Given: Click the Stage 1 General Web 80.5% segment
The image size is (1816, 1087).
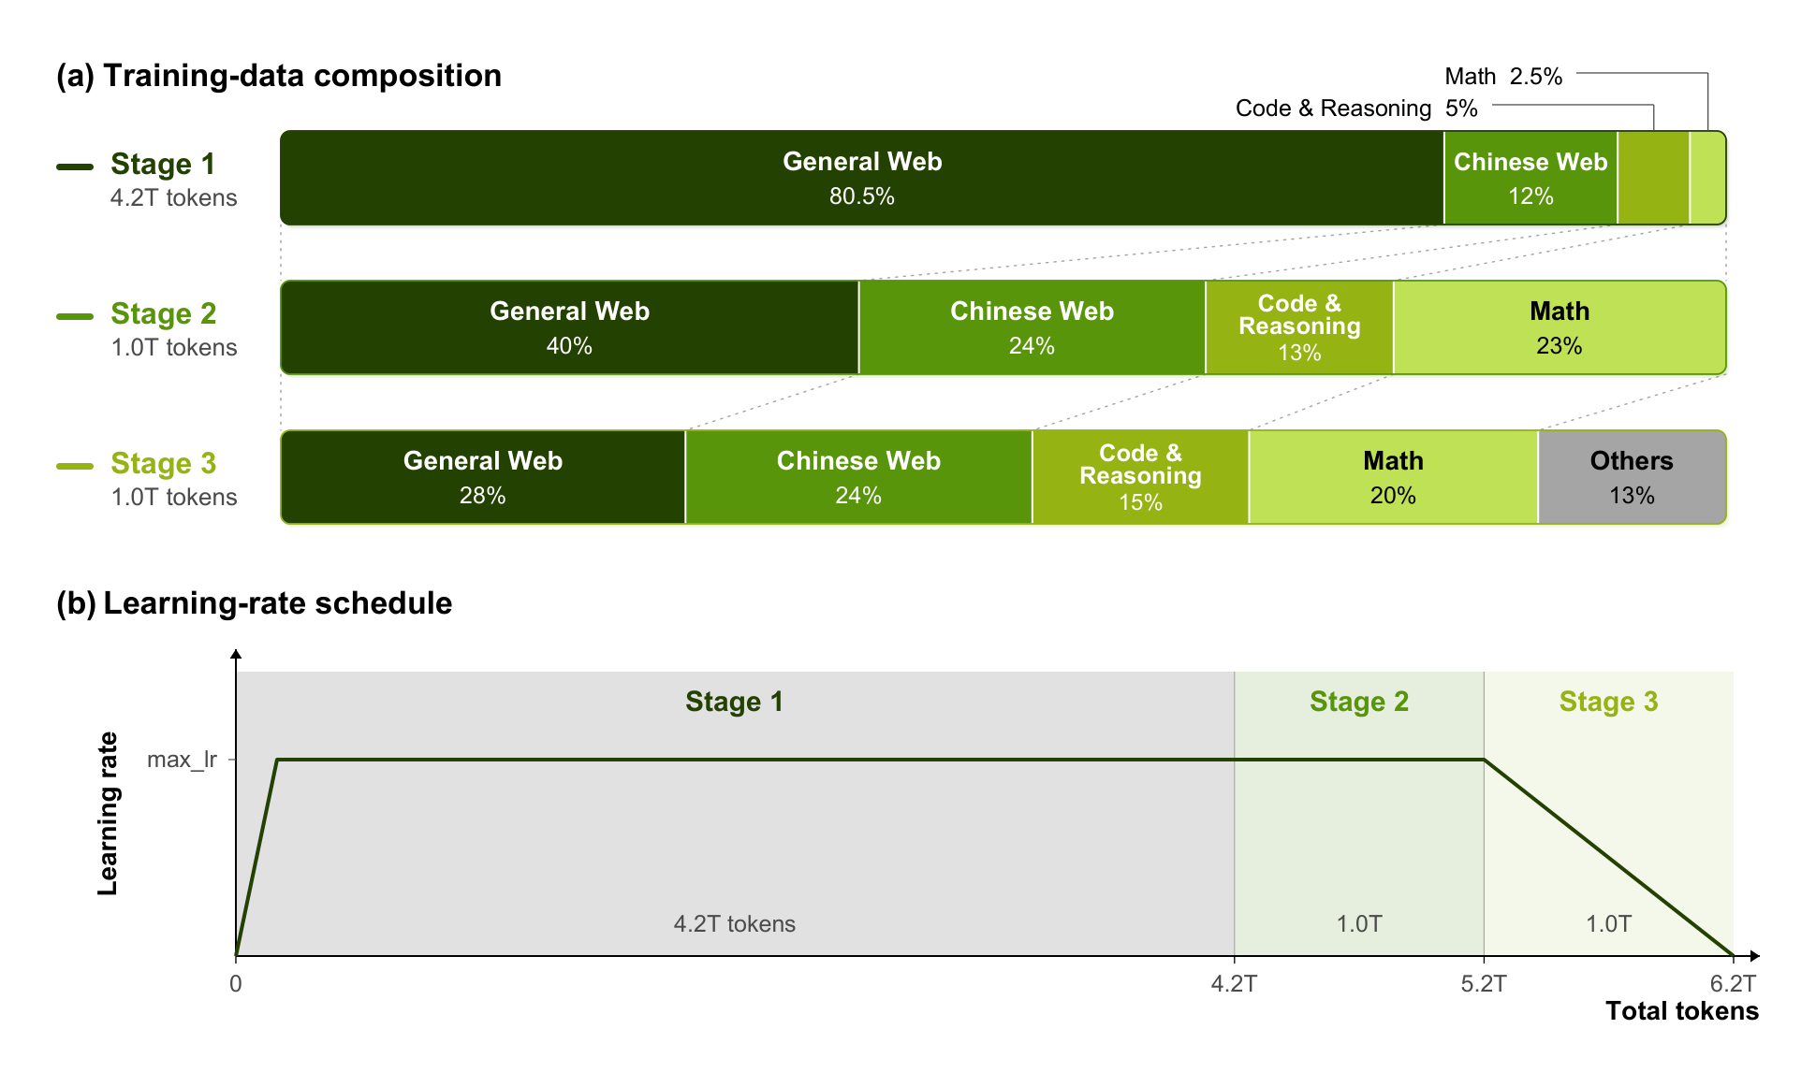Looking at the screenshot, I should coord(862,178).
